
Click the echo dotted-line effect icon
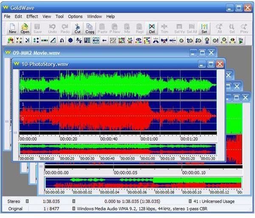pyautogui.click(x=44, y=40)
